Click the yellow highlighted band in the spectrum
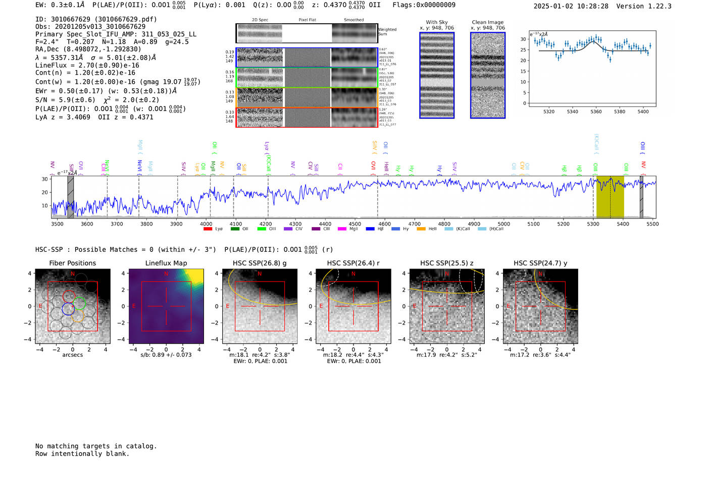 610,197
